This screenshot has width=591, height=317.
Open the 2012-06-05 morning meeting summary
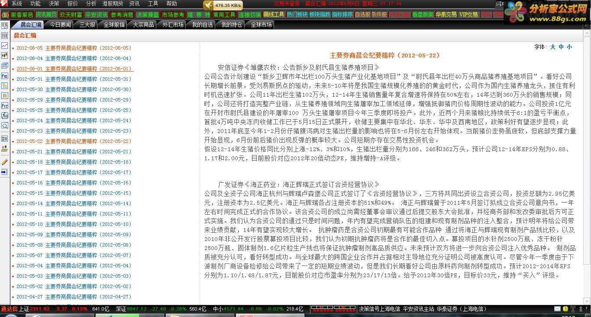click(x=74, y=48)
